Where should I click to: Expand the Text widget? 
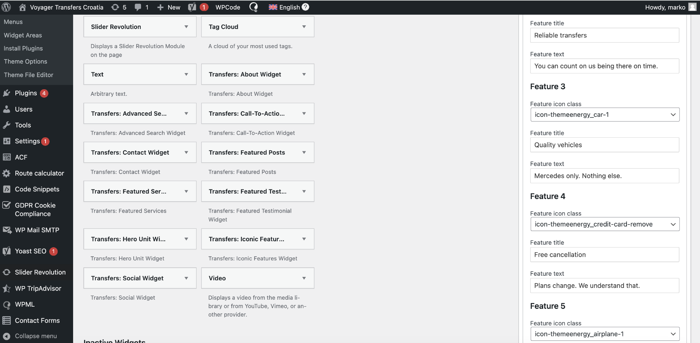pyautogui.click(x=186, y=74)
